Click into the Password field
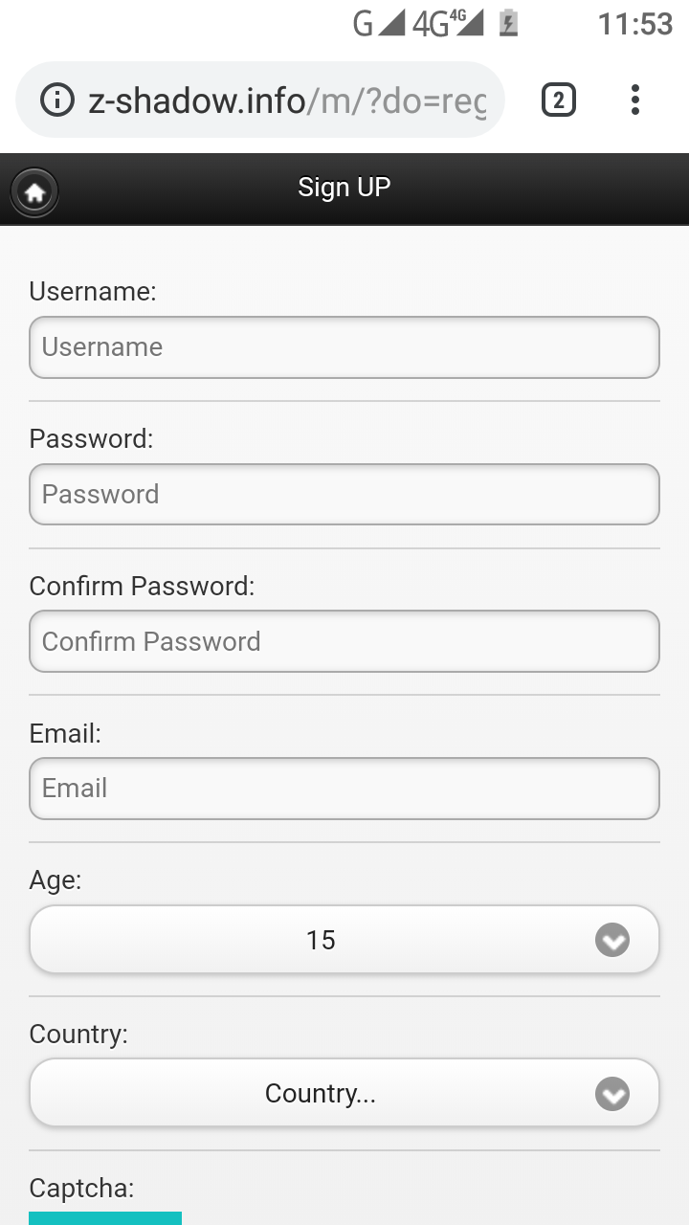Viewport: 689px width, 1225px height. pyautogui.click(x=344, y=495)
